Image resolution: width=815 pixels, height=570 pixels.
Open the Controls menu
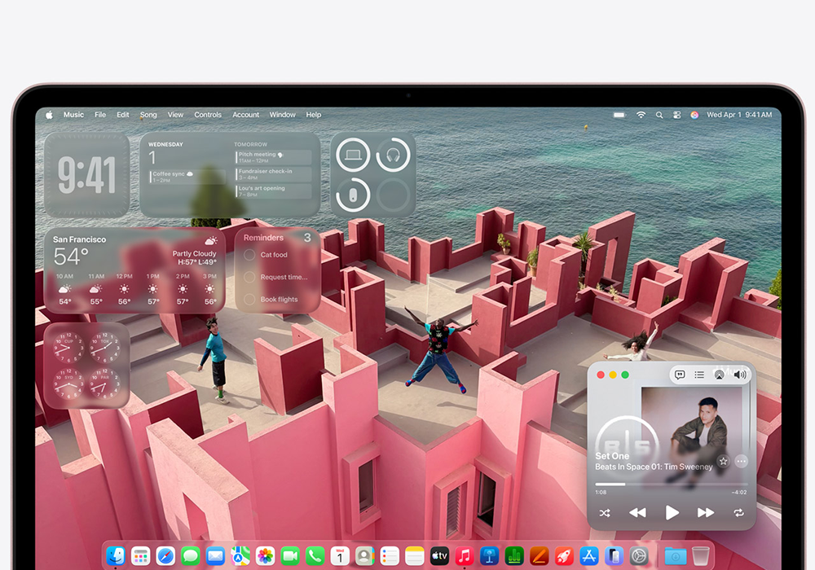click(208, 115)
